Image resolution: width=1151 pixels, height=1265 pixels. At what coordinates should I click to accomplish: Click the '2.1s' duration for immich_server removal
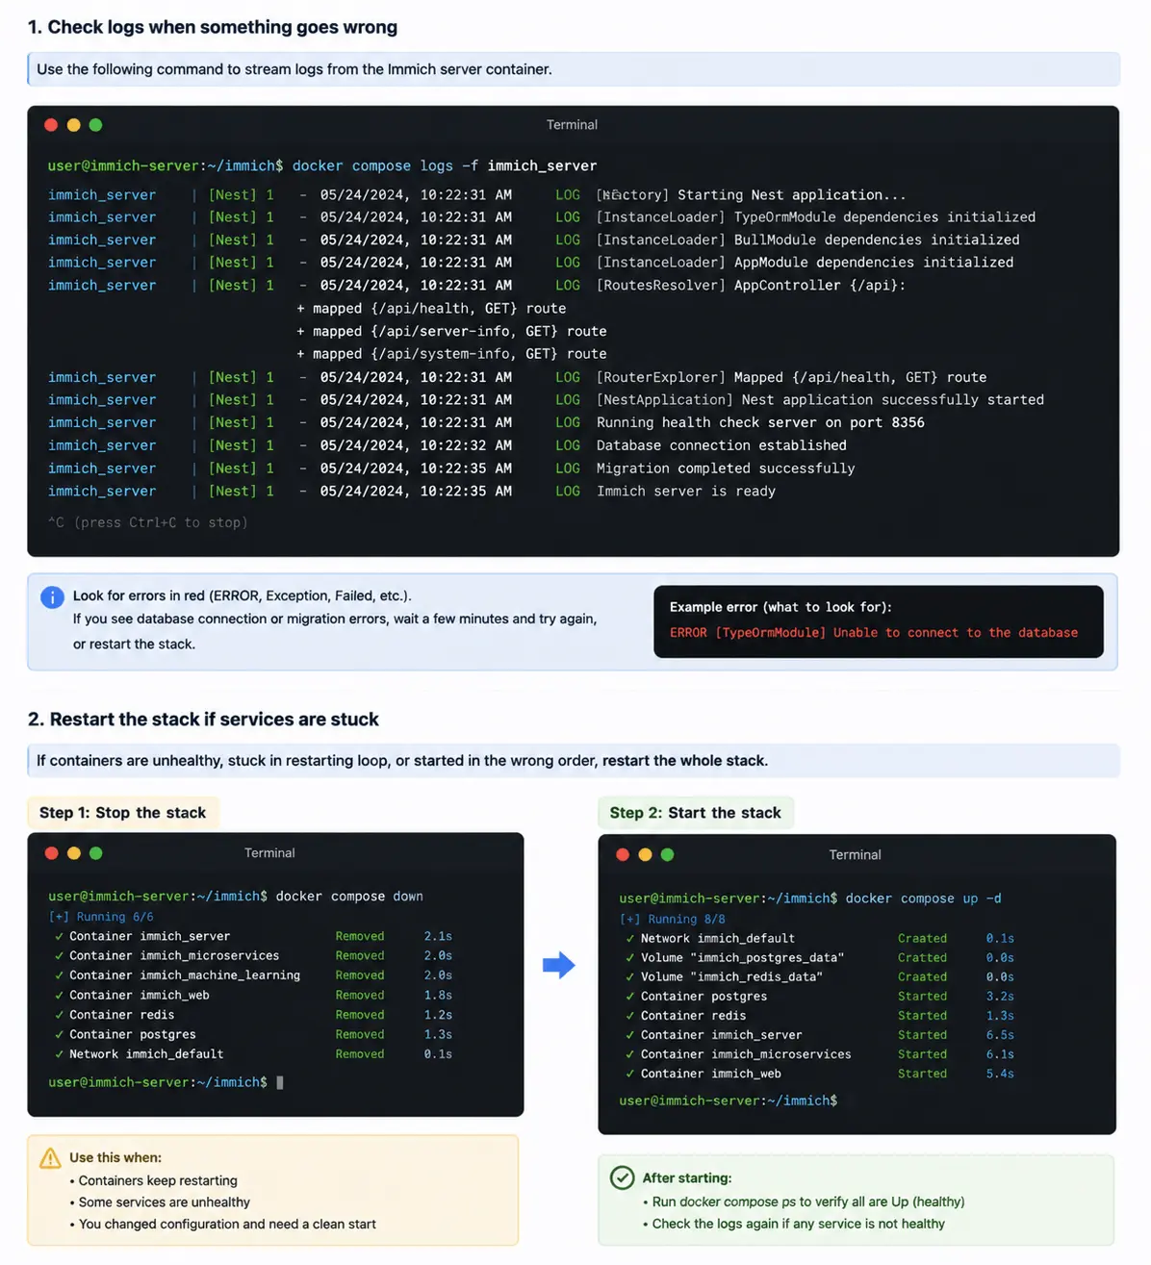(x=438, y=937)
